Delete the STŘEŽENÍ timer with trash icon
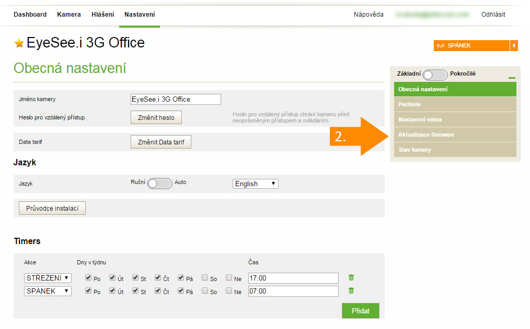The height and width of the screenshot is (329, 530). click(351, 277)
